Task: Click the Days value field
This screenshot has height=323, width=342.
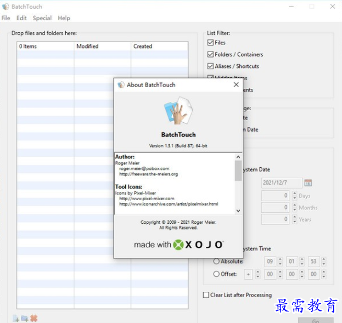Action: click(275, 195)
